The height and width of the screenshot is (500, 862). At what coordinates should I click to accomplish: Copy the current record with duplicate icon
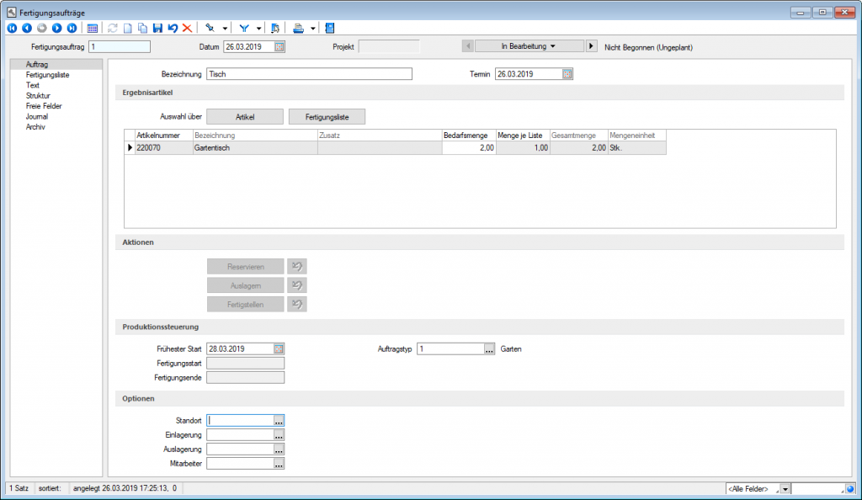click(x=142, y=28)
